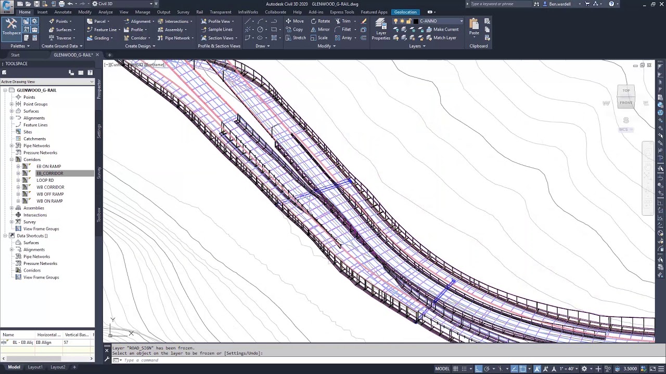Click Section Views button

point(219,38)
